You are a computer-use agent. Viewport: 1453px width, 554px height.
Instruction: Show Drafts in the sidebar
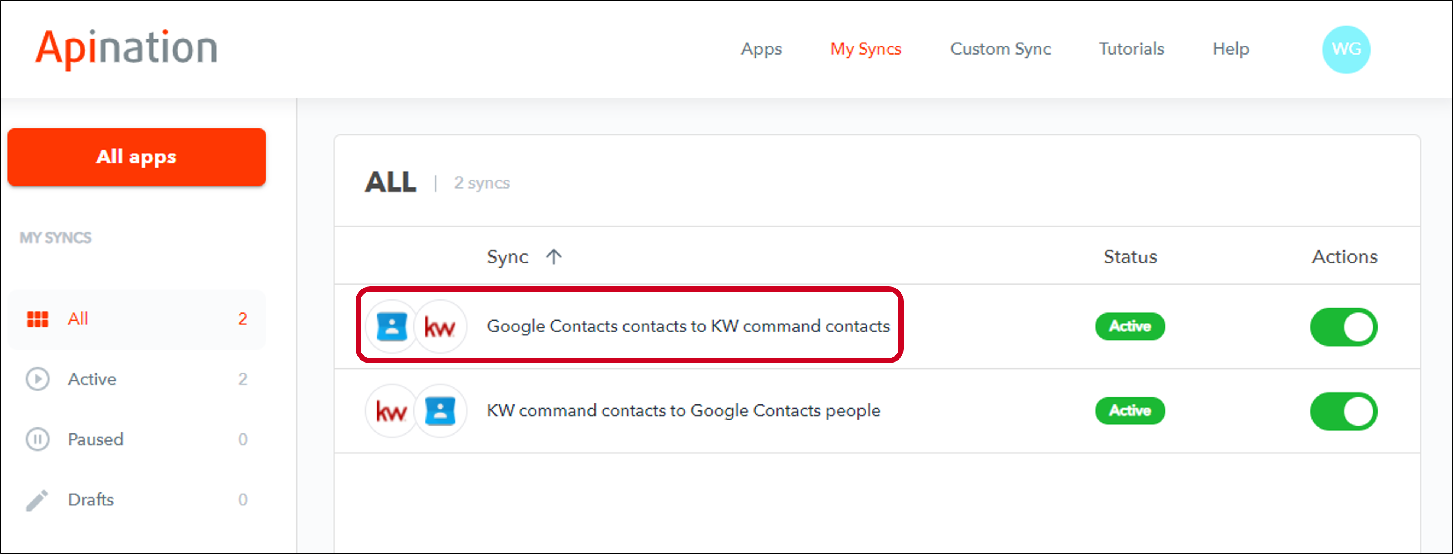click(136, 500)
